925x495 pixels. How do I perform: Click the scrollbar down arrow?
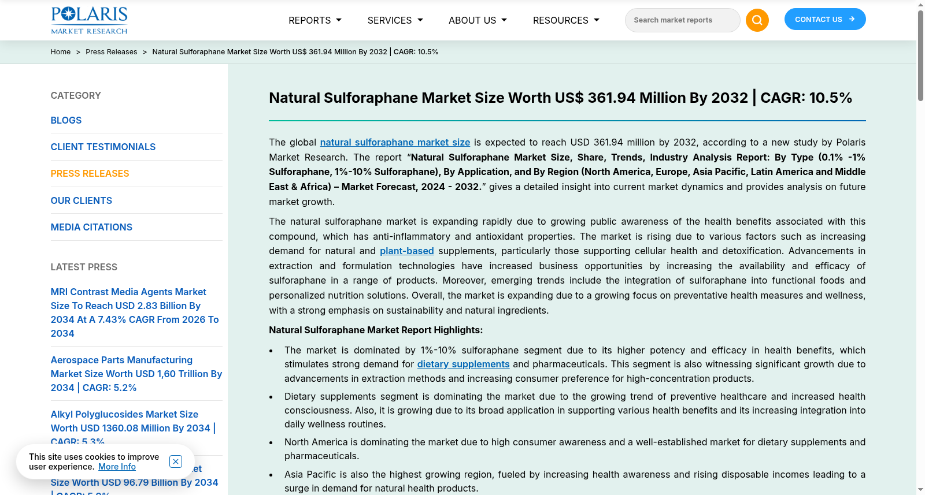click(920, 490)
